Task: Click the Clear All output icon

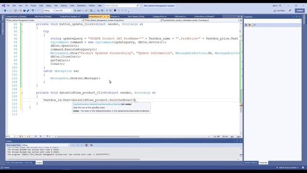Action: pos(86,145)
